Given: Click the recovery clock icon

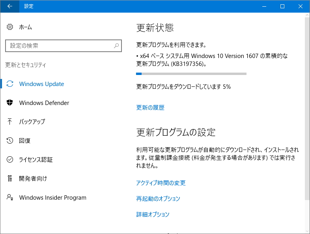Looking at the screenshot, I should coord(10,140).
